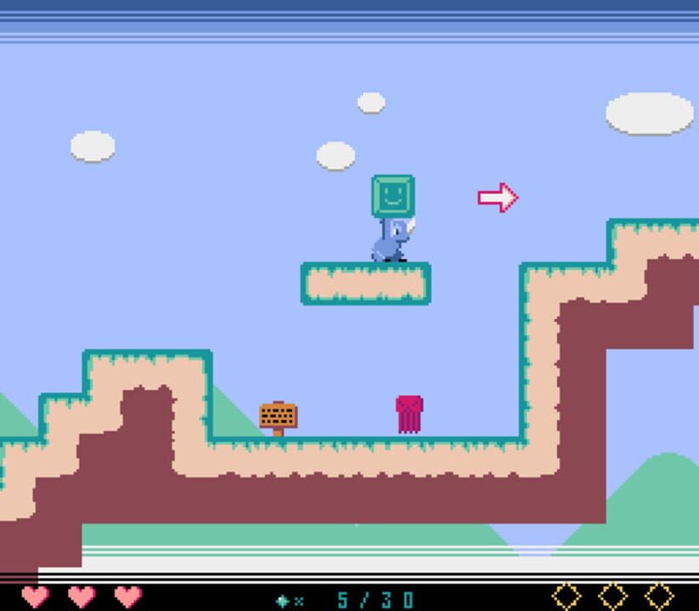Viewport: 699px width, 611px height.
Task: Select the blue horned character
Action: click(392, 240)
